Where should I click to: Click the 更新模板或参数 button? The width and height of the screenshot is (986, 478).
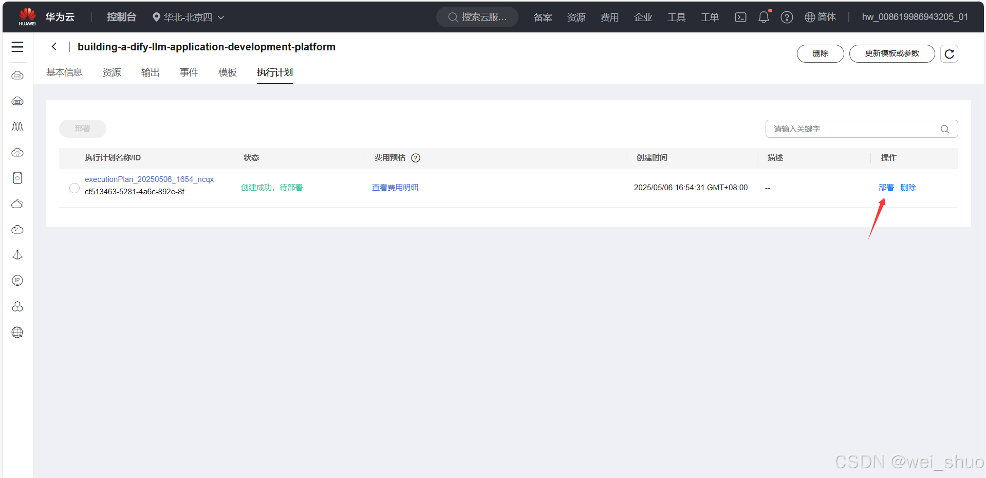tap(892, 54)
